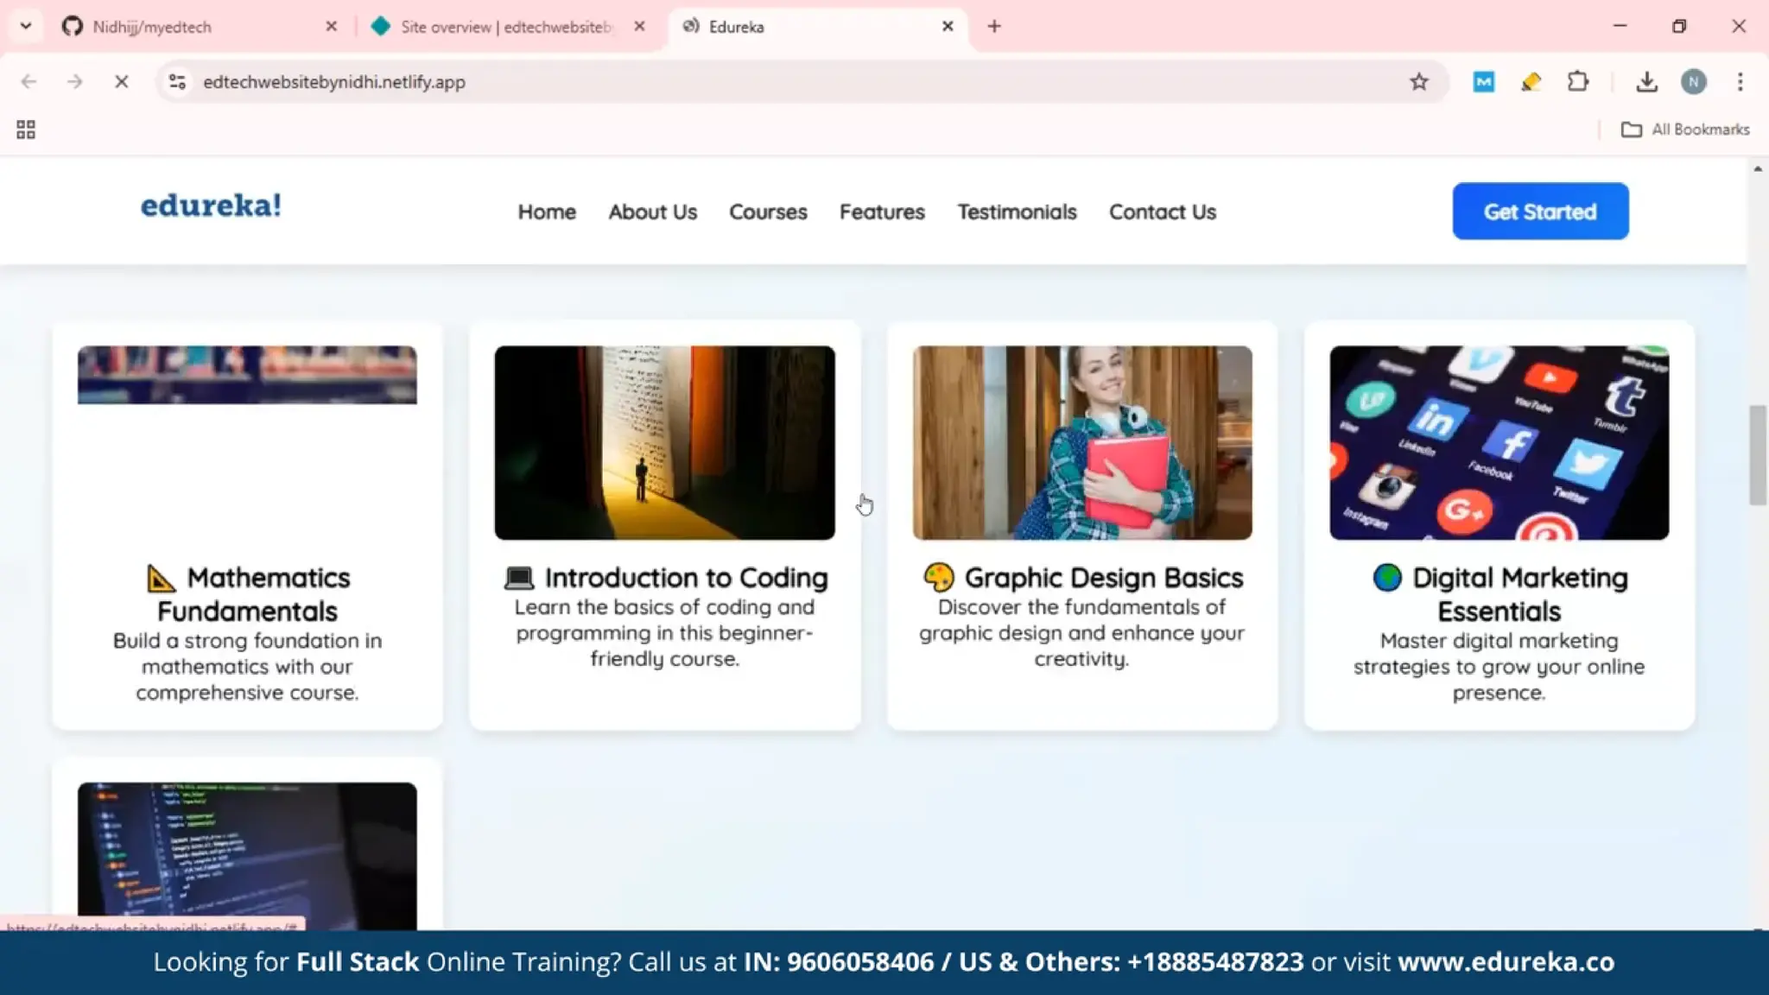This screenshot has width=1769, height=995.
Task: Click the ruler emoji beside Mathematics
Action: (162, 578)
